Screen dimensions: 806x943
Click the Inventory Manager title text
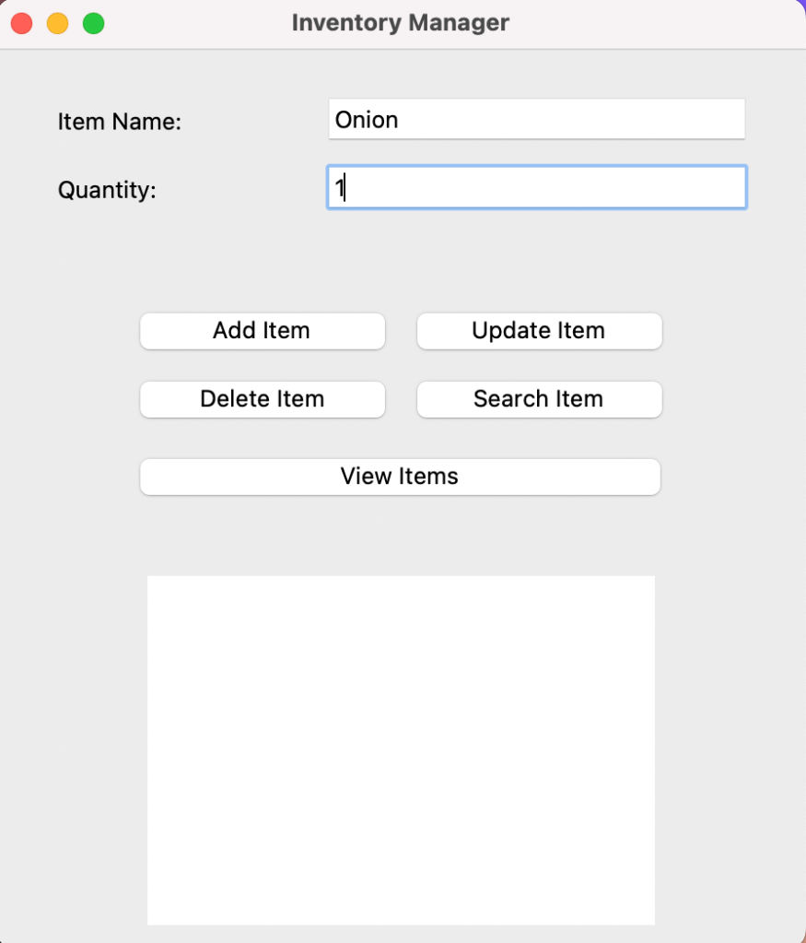coord(400,23)
